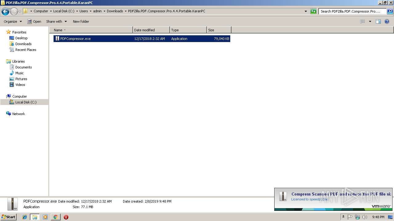394x221 pixels.
Task: Show hidden tray icons arrow
Action: [x=343, y=217]
